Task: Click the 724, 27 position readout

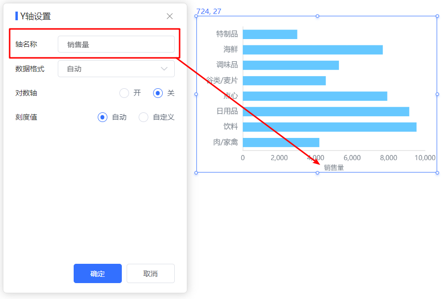Action: [209, 11]
